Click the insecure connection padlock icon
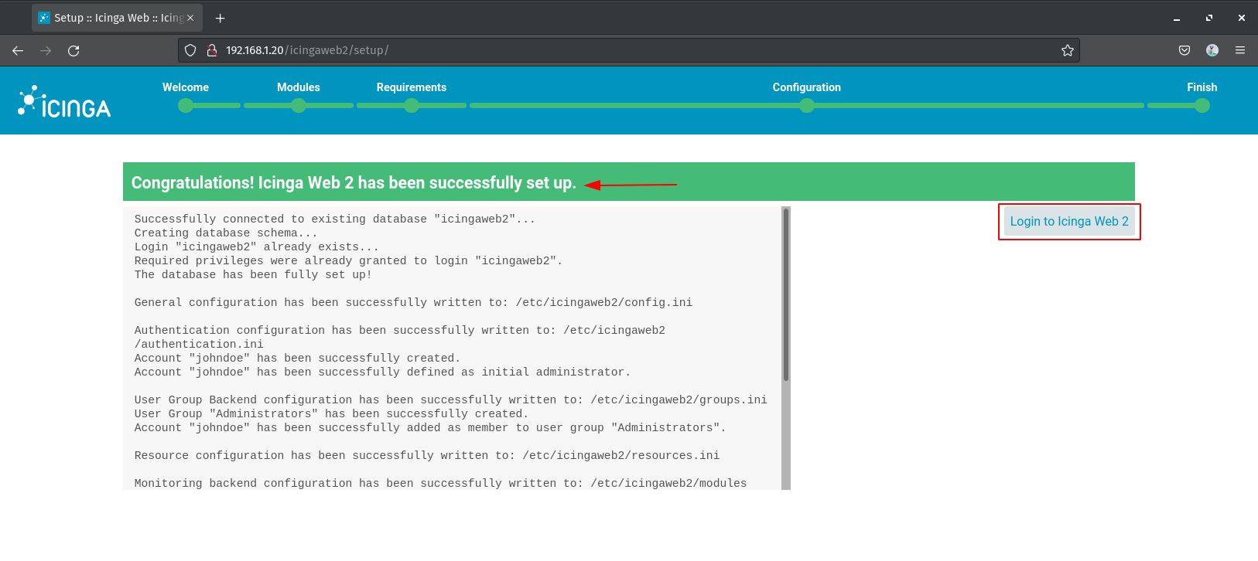 211,50
